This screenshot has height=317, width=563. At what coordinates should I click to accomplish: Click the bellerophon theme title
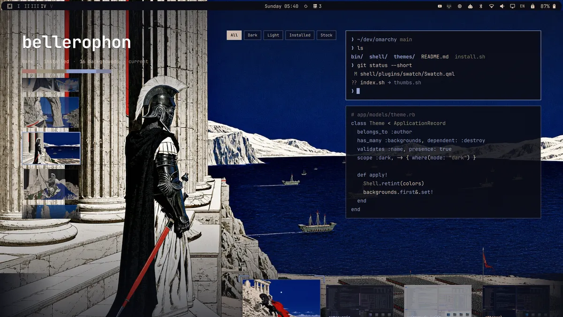coord(76,43)
